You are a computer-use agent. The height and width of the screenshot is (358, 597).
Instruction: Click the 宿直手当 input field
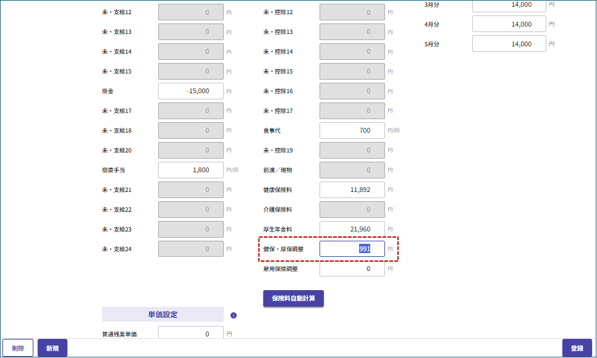point(190,170)
